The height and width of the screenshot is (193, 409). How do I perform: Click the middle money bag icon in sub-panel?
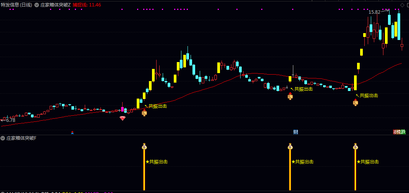pyautogui.click(x=290, y=146)
